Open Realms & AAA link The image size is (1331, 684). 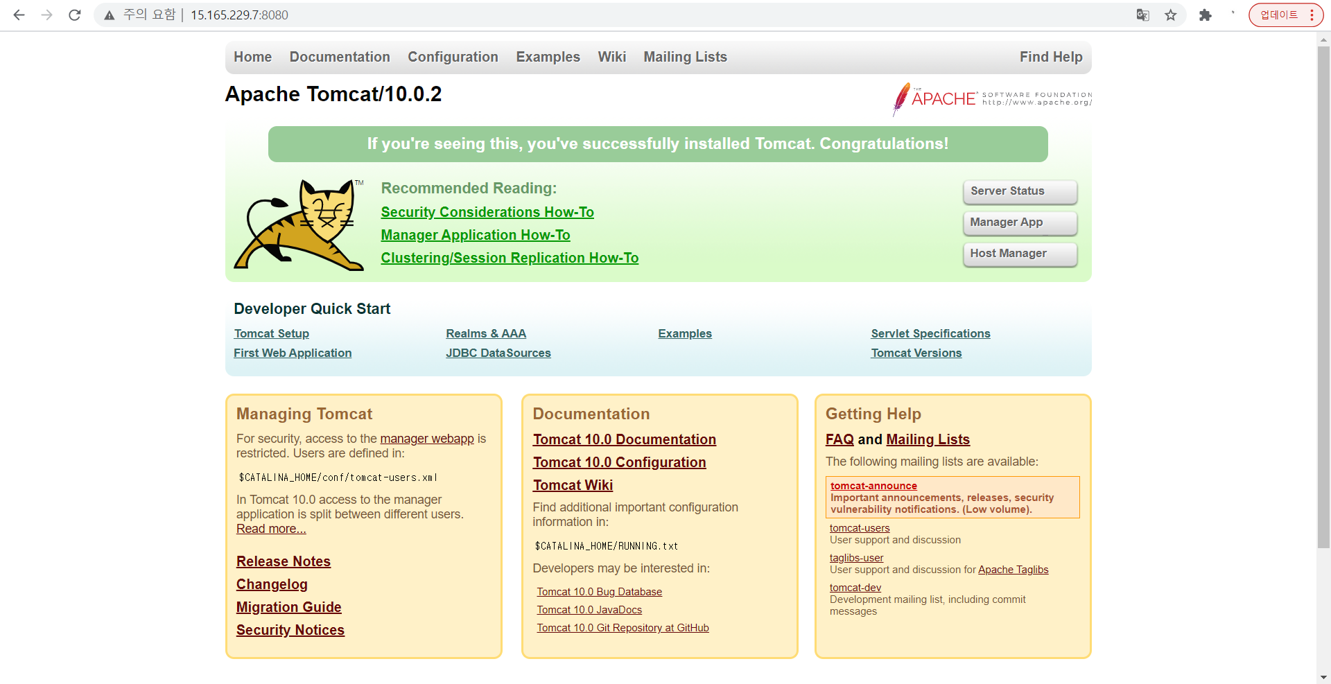[486, 333]
